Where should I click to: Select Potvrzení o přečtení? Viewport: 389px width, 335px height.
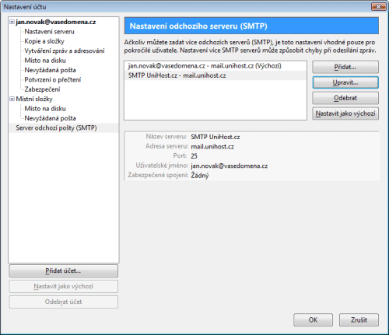coord(53,79)
